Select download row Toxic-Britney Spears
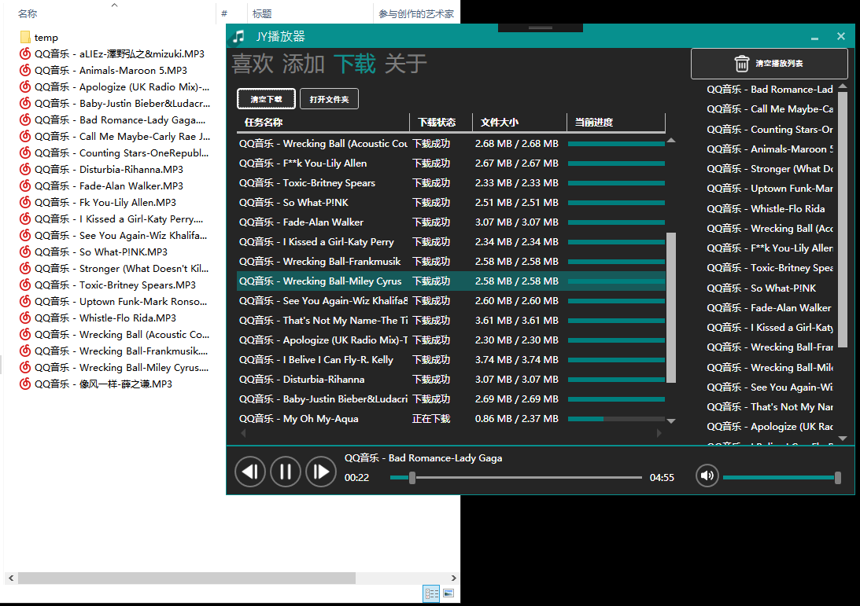This screenshot has height=606, width=860. (451, 183)
